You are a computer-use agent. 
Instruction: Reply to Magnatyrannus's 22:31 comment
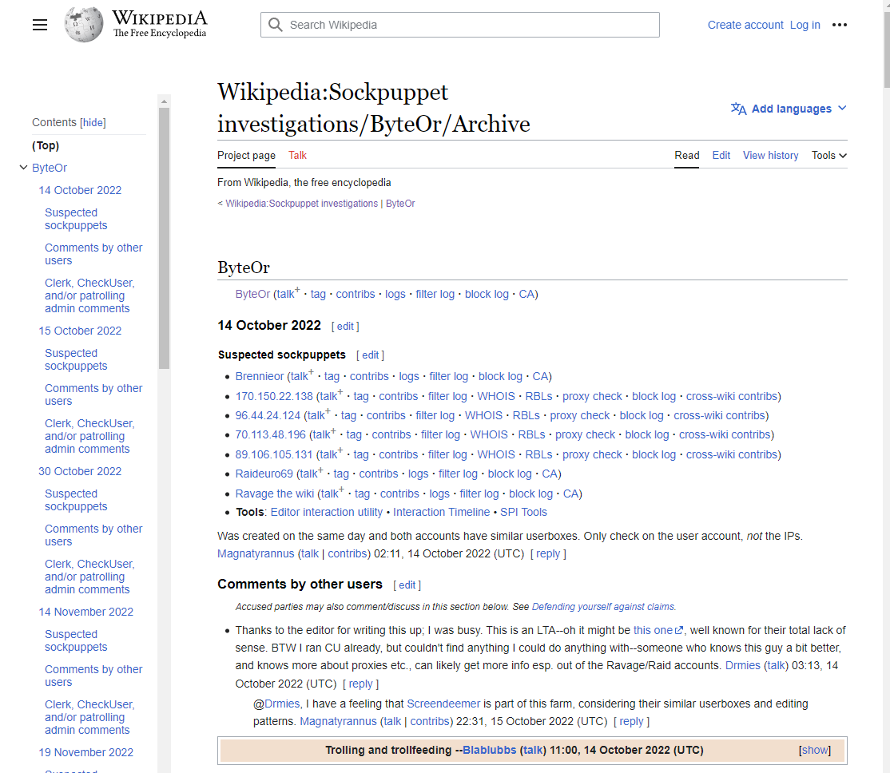(631, 721)
